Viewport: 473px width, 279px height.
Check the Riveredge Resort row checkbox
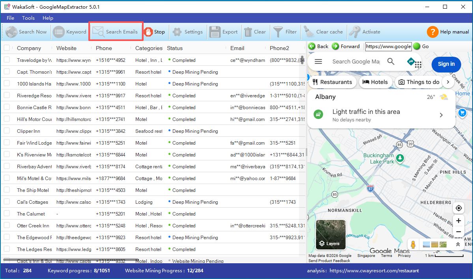point(7,95)
